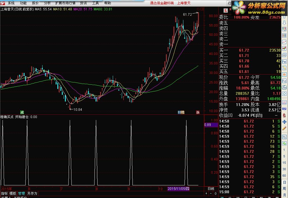This screenshot has height=198, width=288.
Task: Click the F12 trading icon
Action: pyautogui.click(x=284, y=81)
